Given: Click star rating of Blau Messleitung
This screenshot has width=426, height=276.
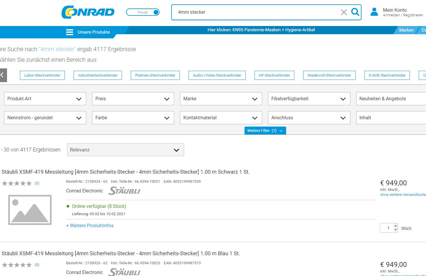Looking at the screenshot, I should 17,265.
